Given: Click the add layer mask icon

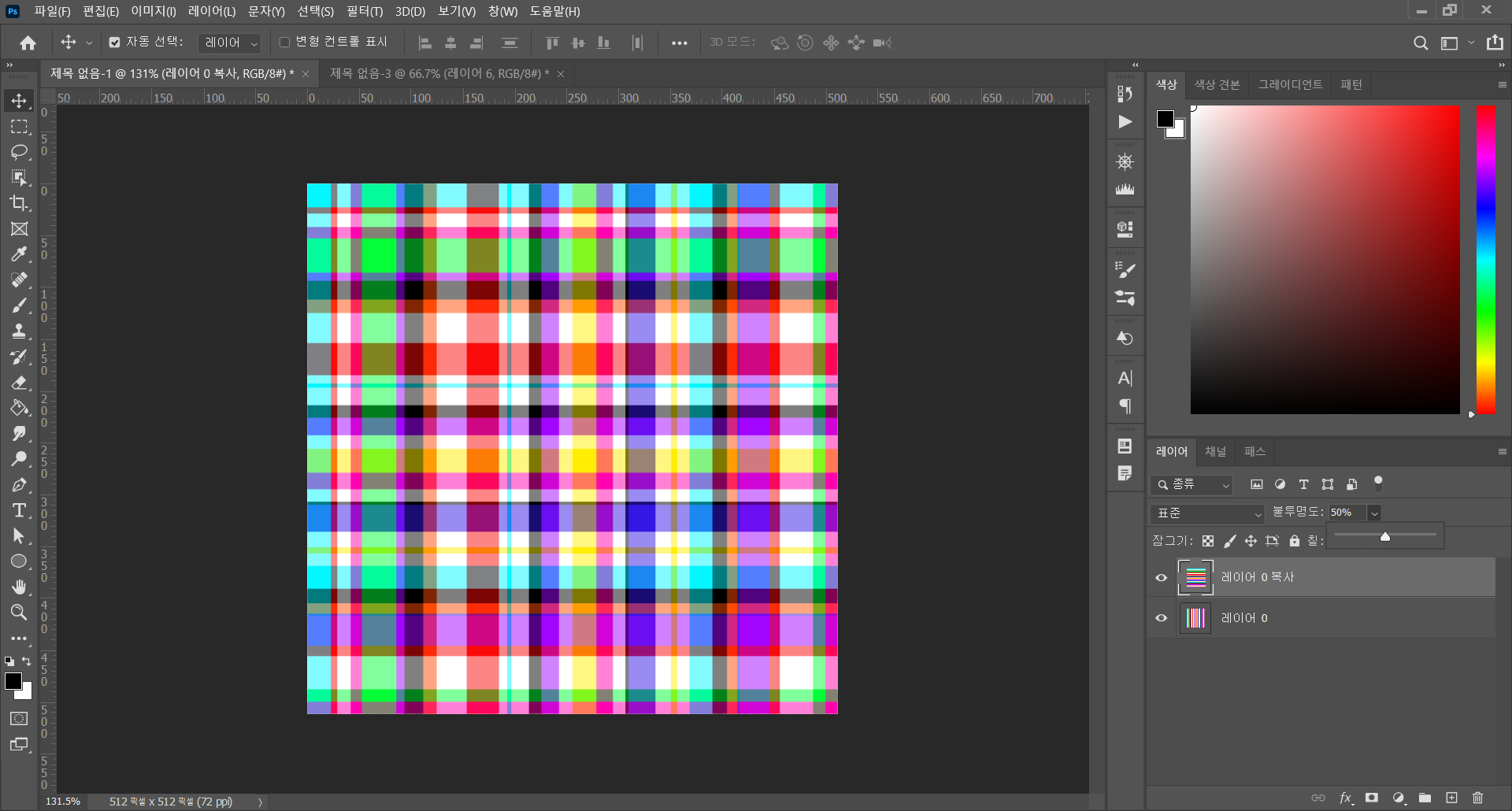Looking at the screenshot, I should pyautogui.click(x=1372, y=798).
